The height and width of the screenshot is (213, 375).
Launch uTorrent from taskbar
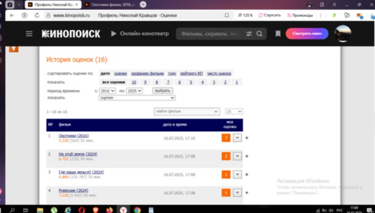[54, 210]
